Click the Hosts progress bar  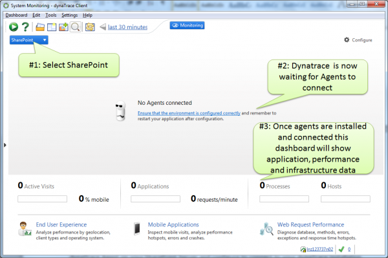[x=345, y=199]
